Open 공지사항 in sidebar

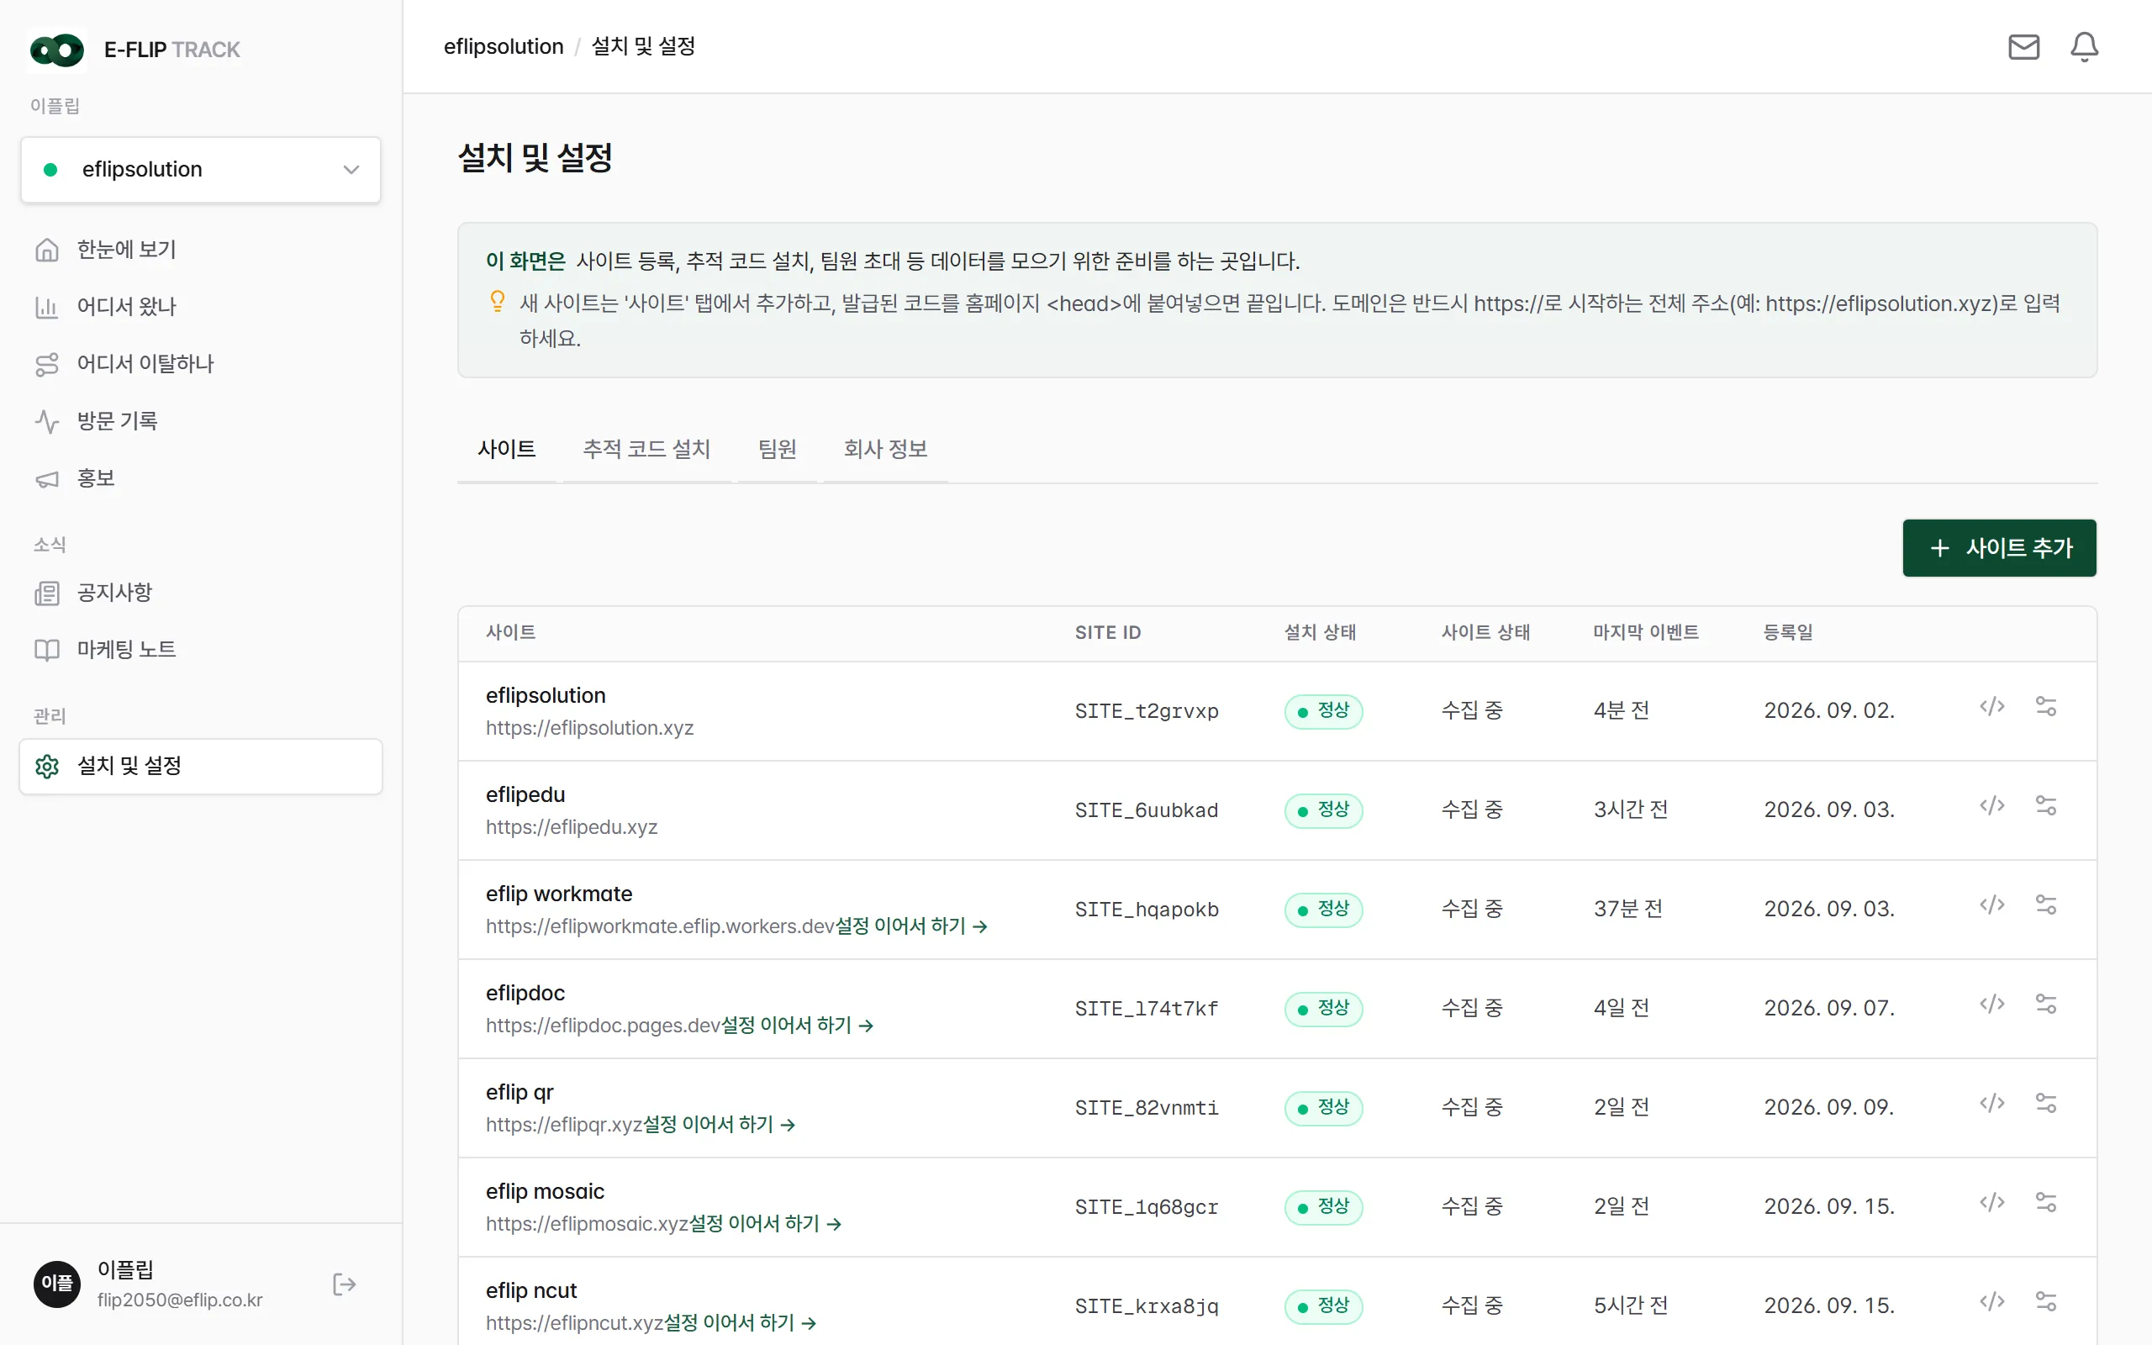click(201, 593)
